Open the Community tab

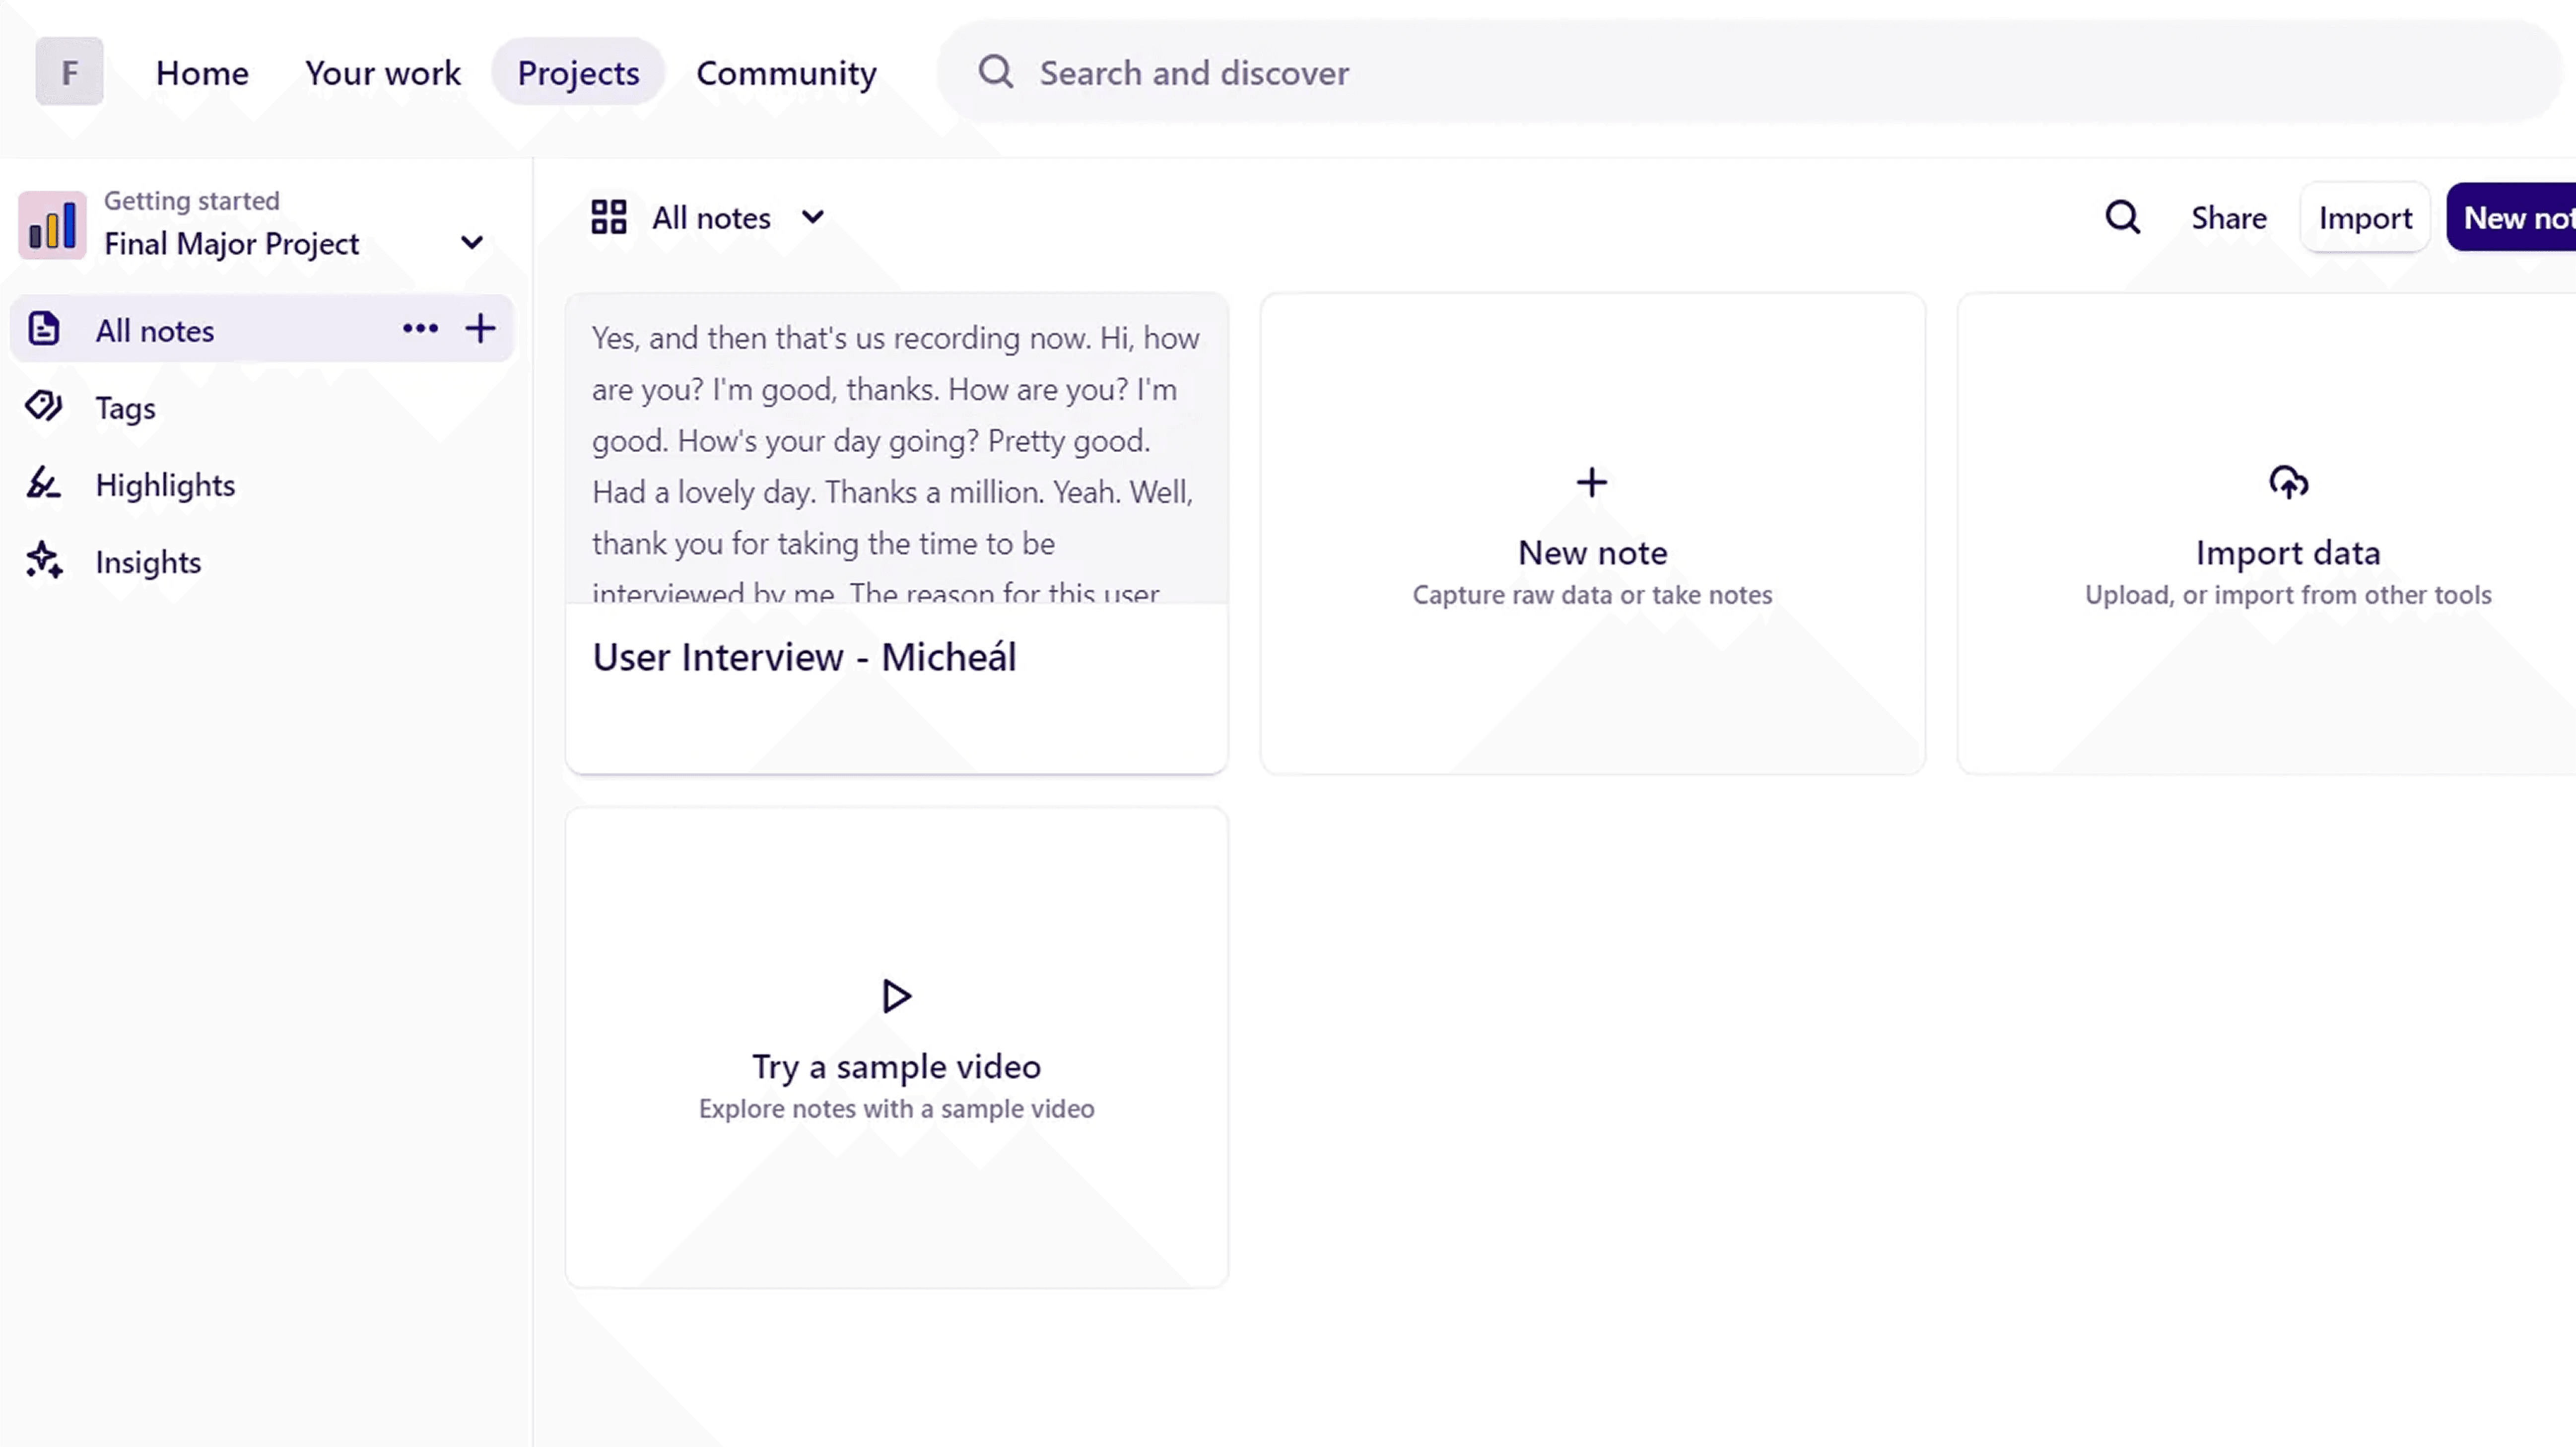click(786, 73)
